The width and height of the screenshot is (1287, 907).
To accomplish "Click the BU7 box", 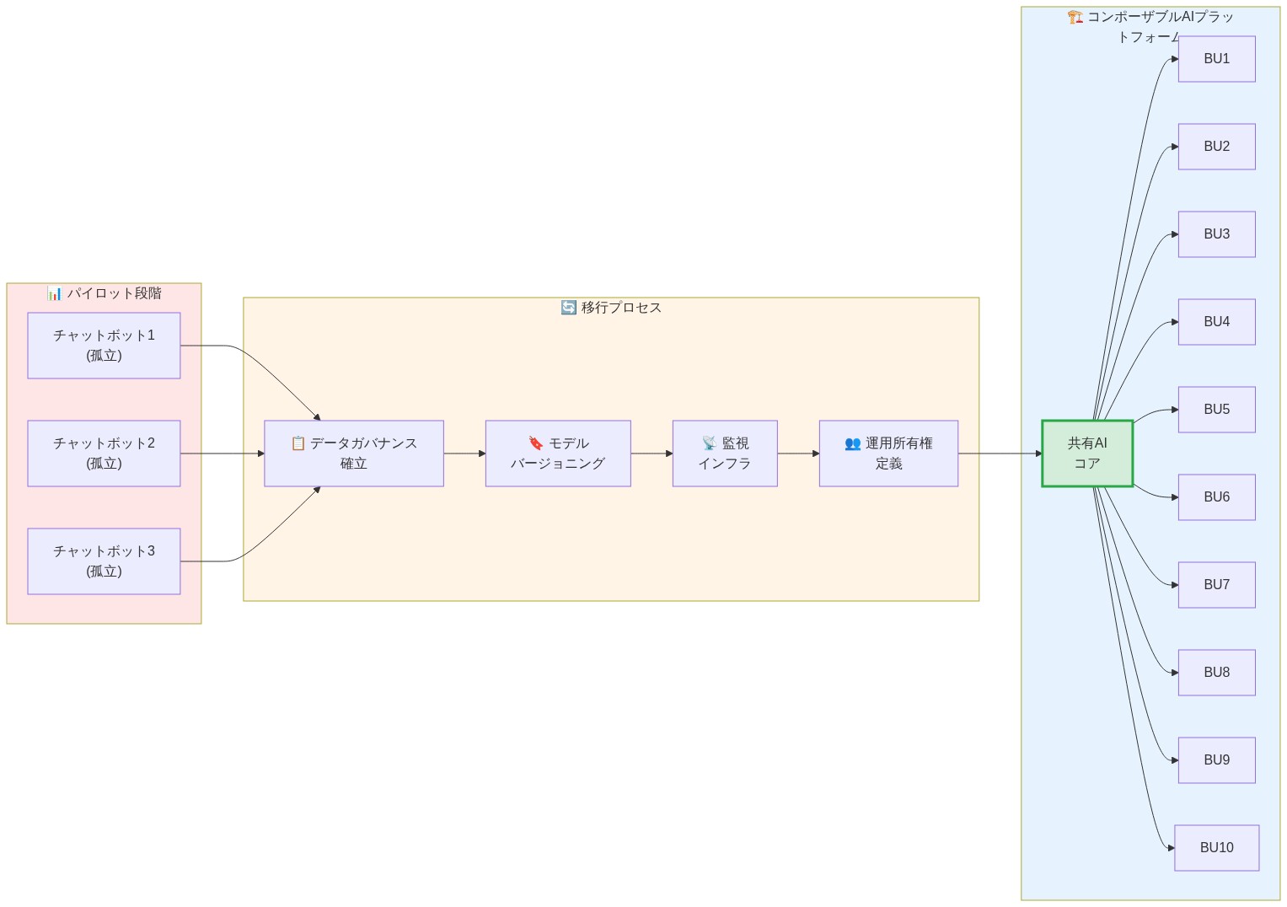I will click(x=1216, y=584).
